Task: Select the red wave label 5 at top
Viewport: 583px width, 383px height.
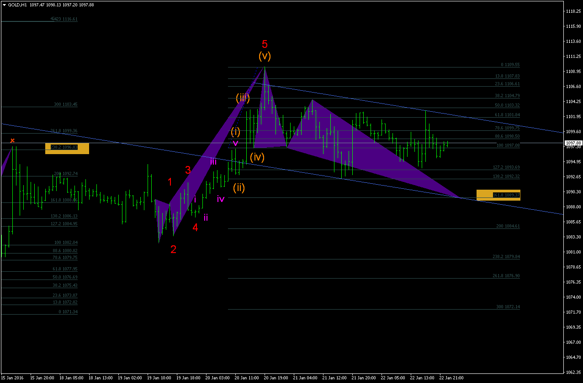Action: coord(265,44)
